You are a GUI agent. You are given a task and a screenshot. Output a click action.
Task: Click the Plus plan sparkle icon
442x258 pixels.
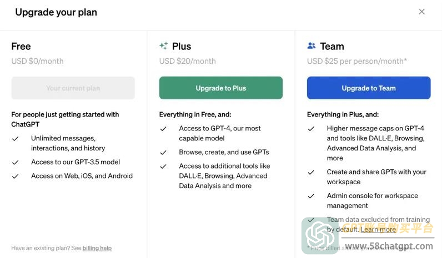tap(163, 45)
